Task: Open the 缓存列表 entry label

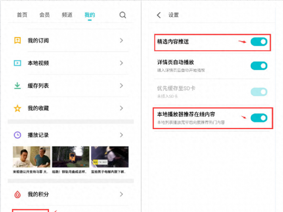Action: (38, 86)
